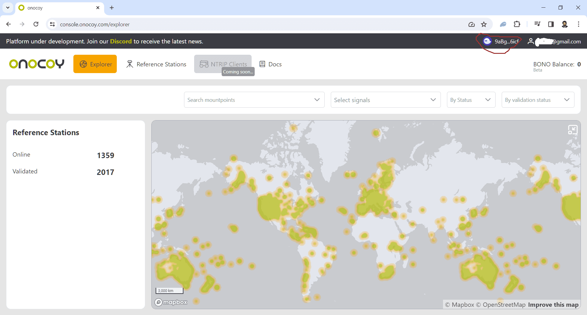The image size is (587, 315).
Task: Click the Explorer globe icon
Action: [x=83, y=64]
